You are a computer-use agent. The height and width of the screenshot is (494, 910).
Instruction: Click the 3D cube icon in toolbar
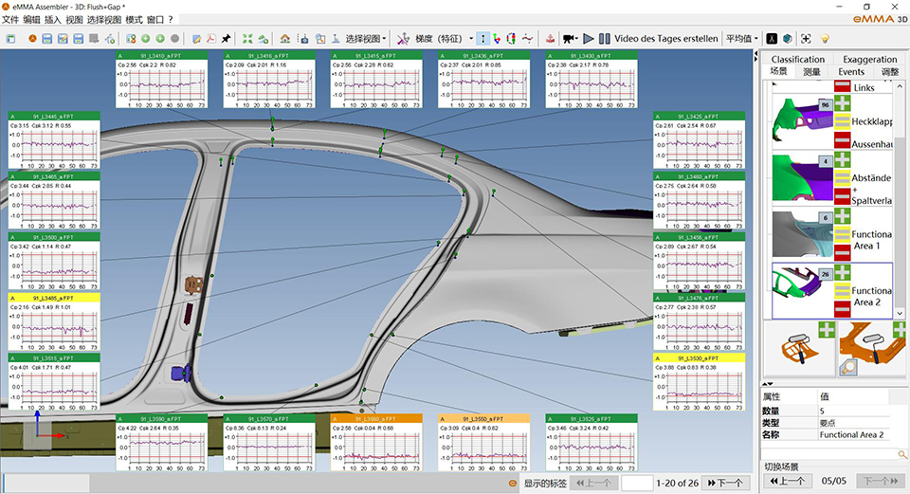[x=787, y=39]
